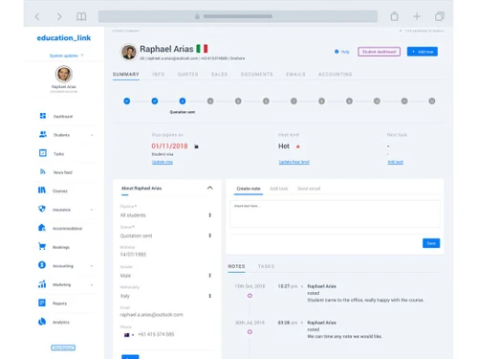Switch to the Info tab
Viewport: 478px width, 359px height.
[159, 74]
